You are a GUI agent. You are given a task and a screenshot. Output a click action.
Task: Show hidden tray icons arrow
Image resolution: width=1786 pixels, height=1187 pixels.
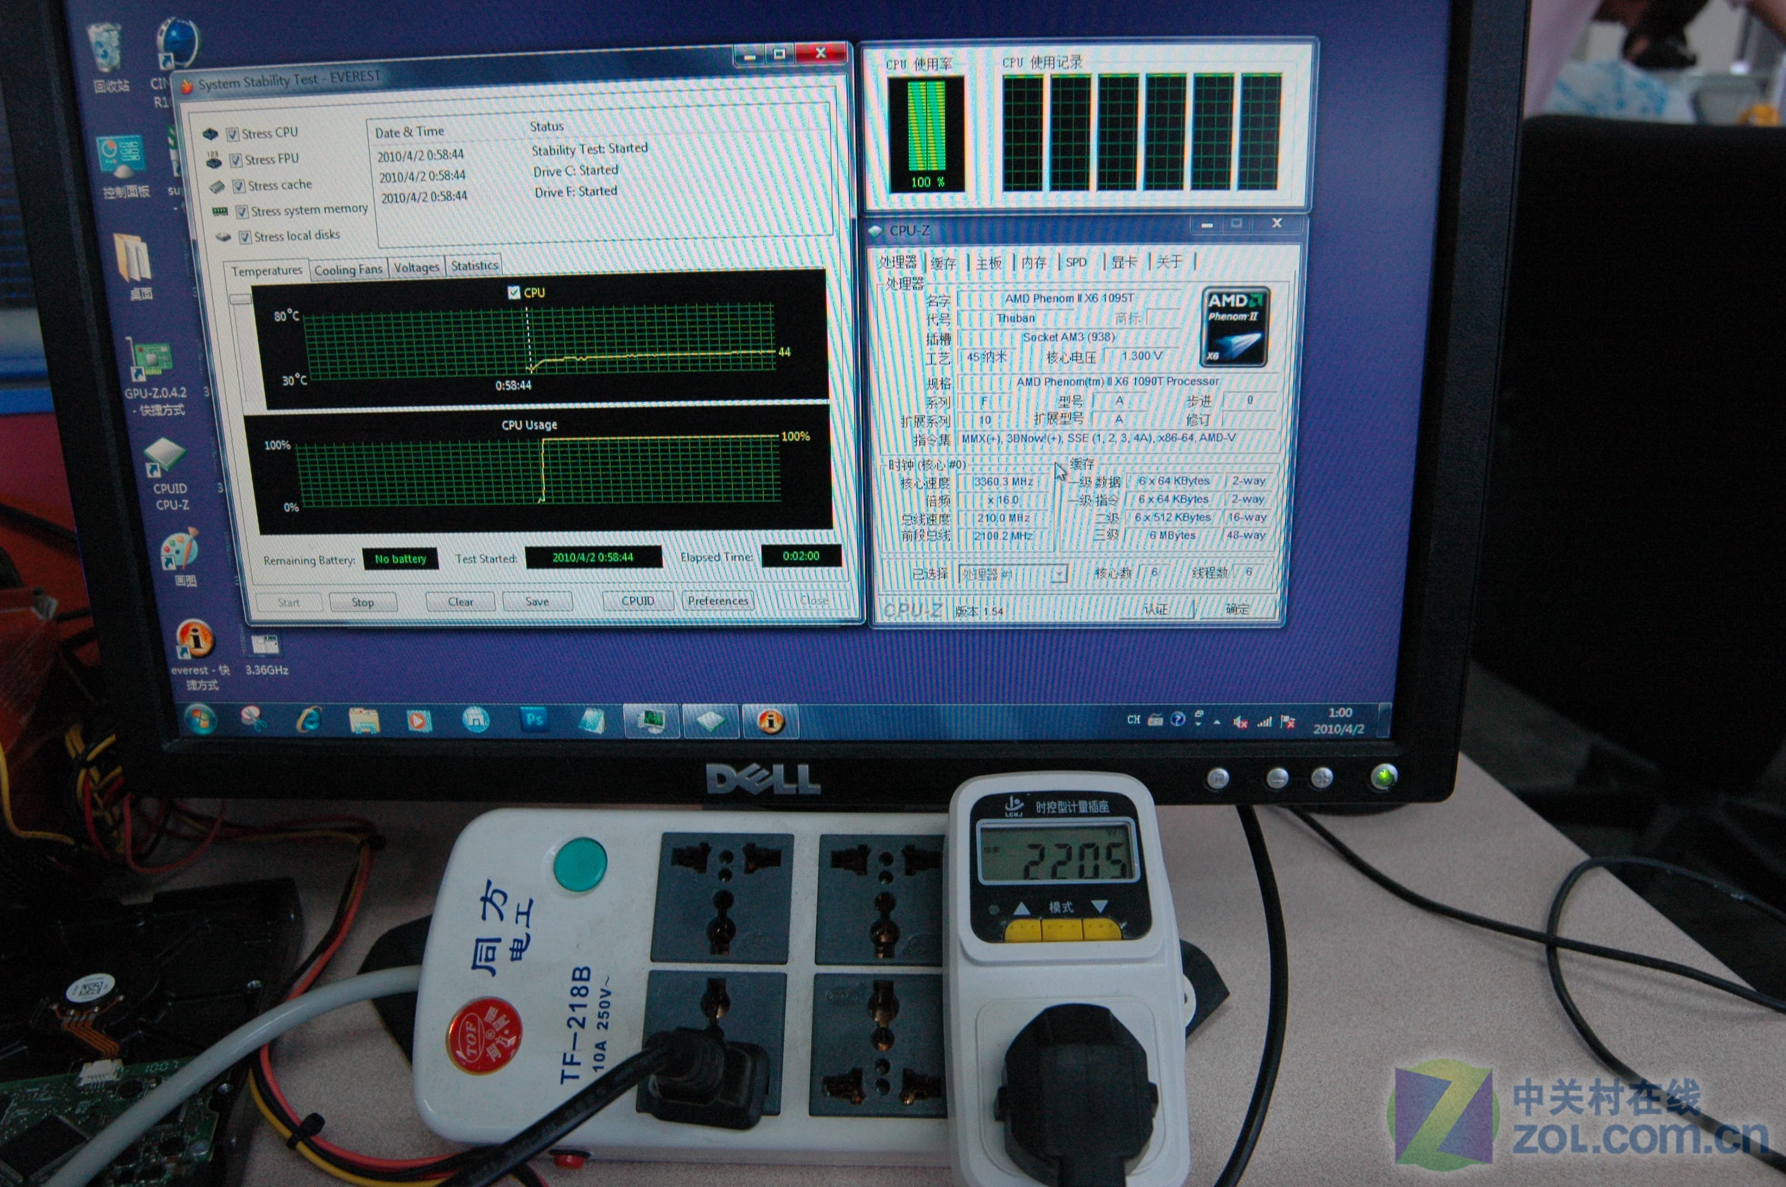tap(1217, 722)
